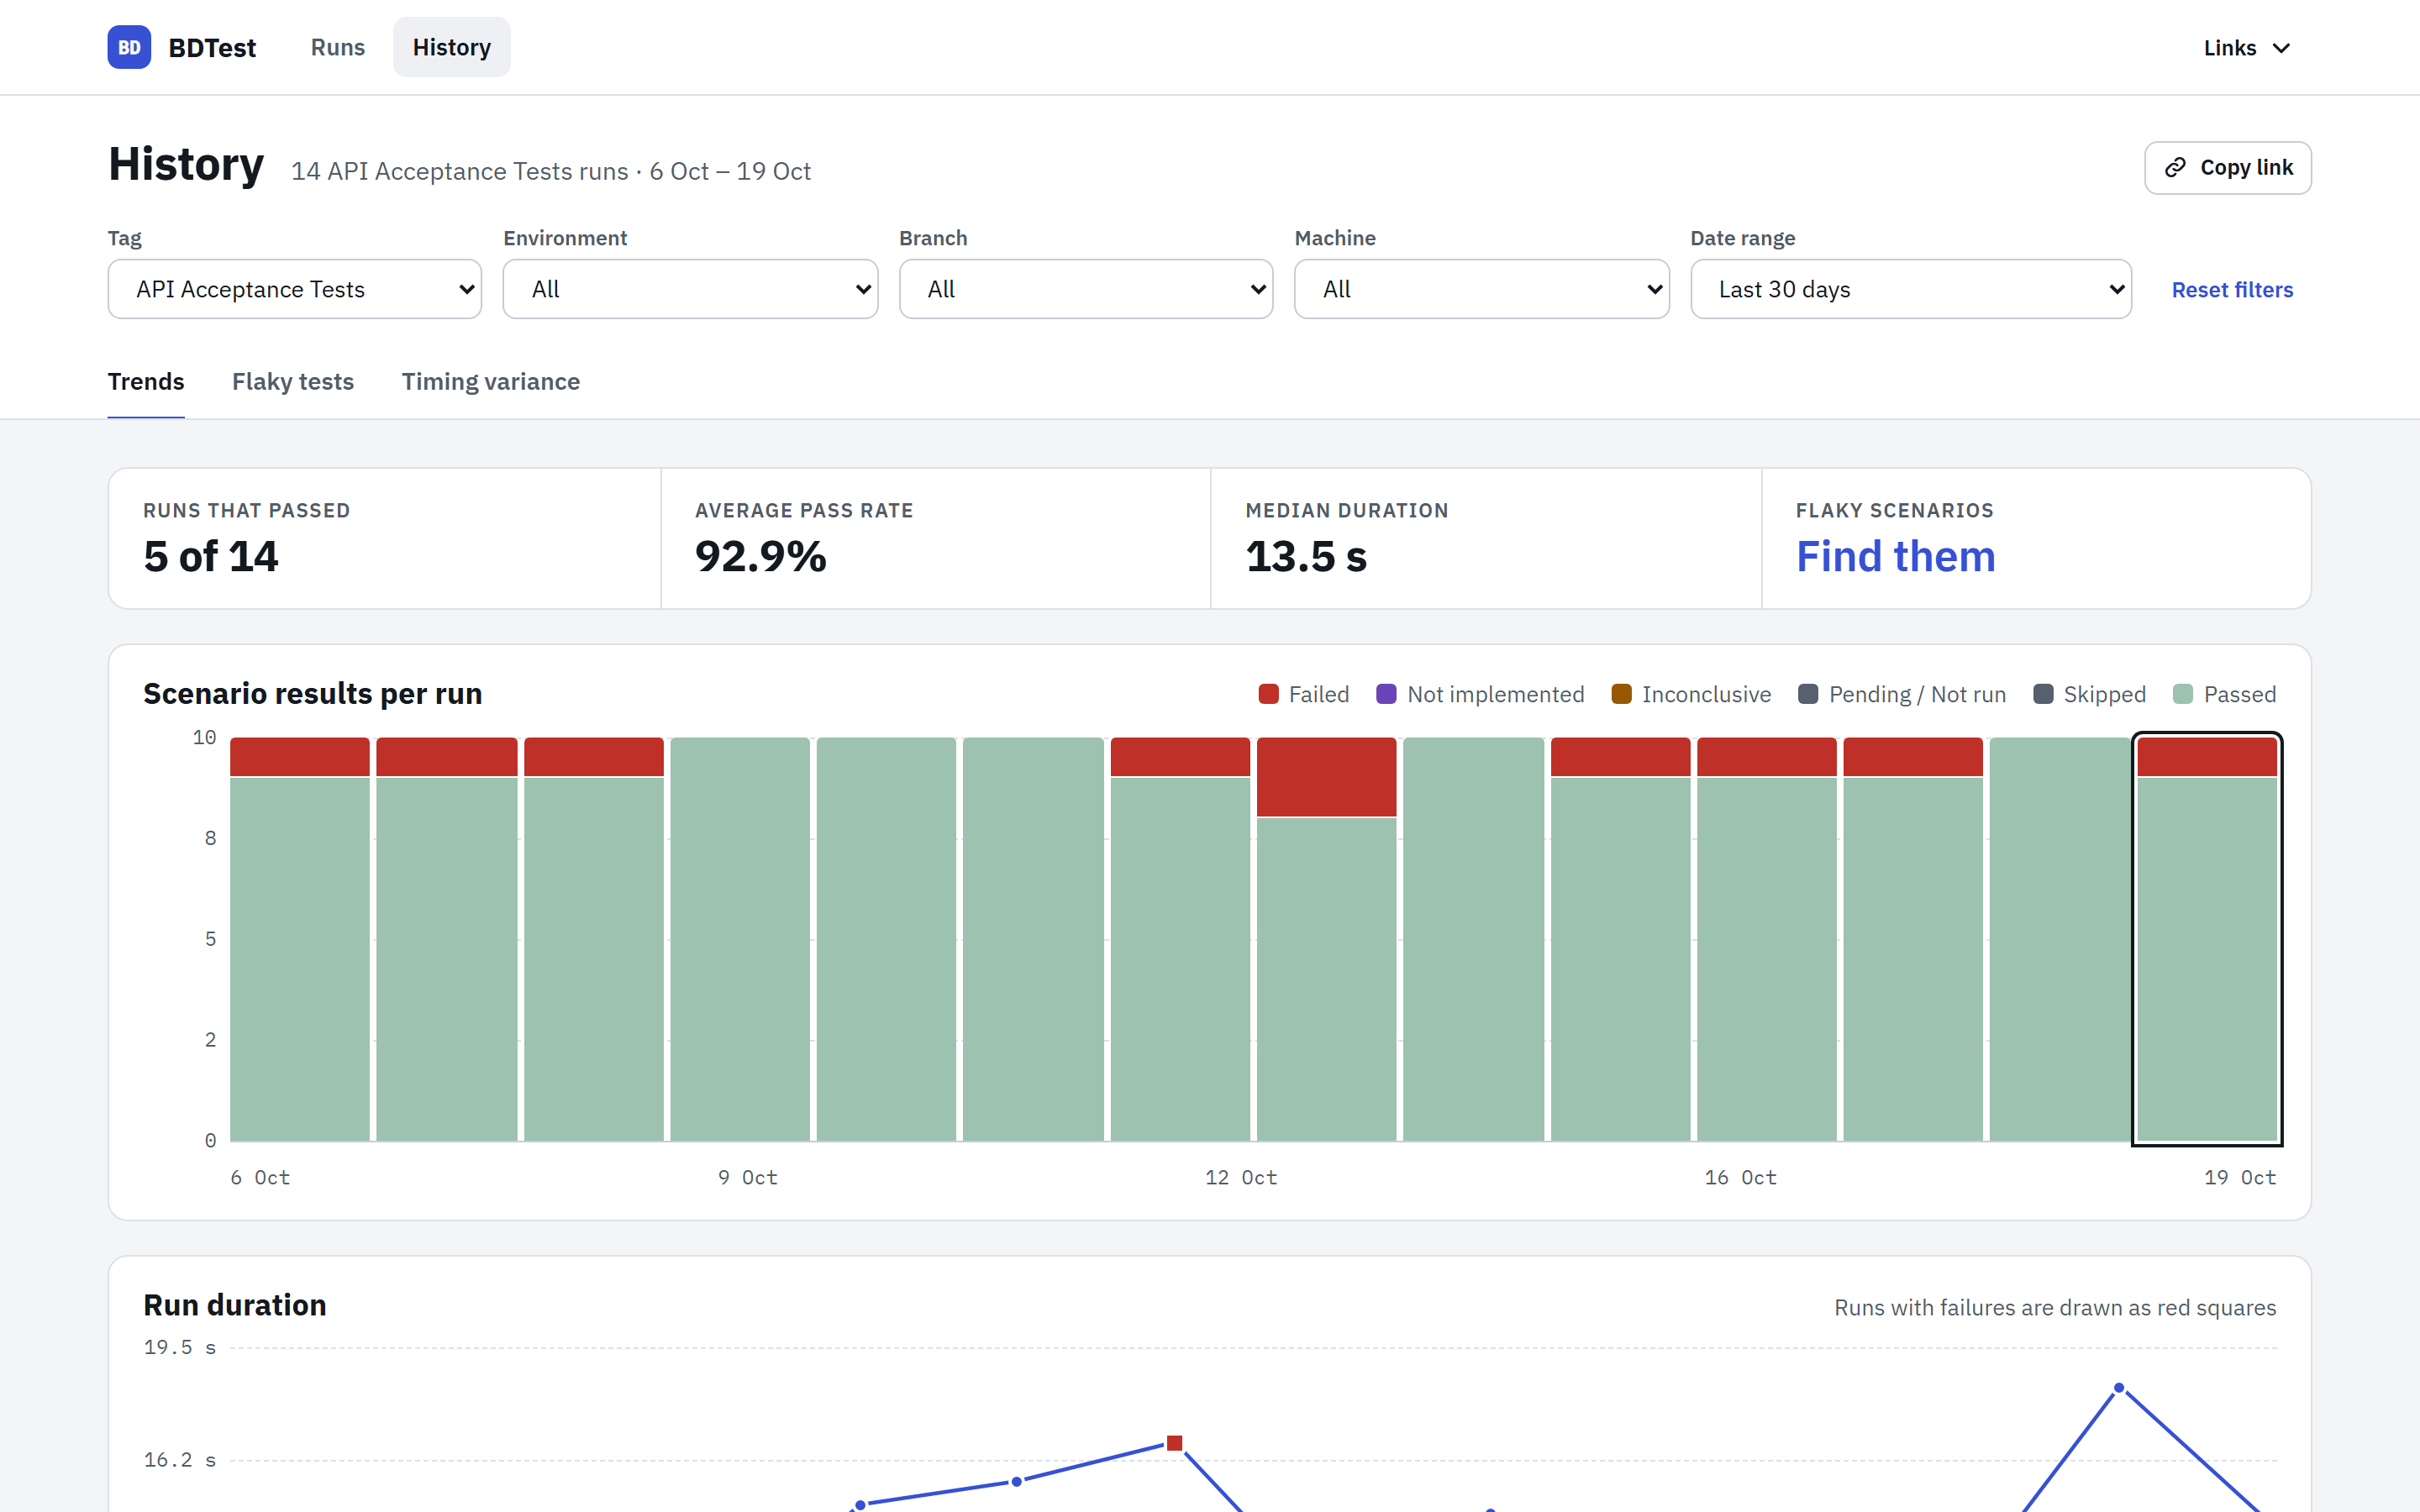Click the 'Run duration' heading
The width and height of the screenshot is (2420, 1512).
click(x=235, y=1306)
